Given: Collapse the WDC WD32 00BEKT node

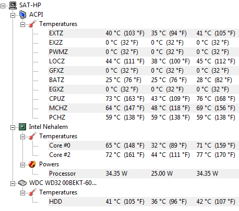Looking at the screenshot, I should (13, 184).
